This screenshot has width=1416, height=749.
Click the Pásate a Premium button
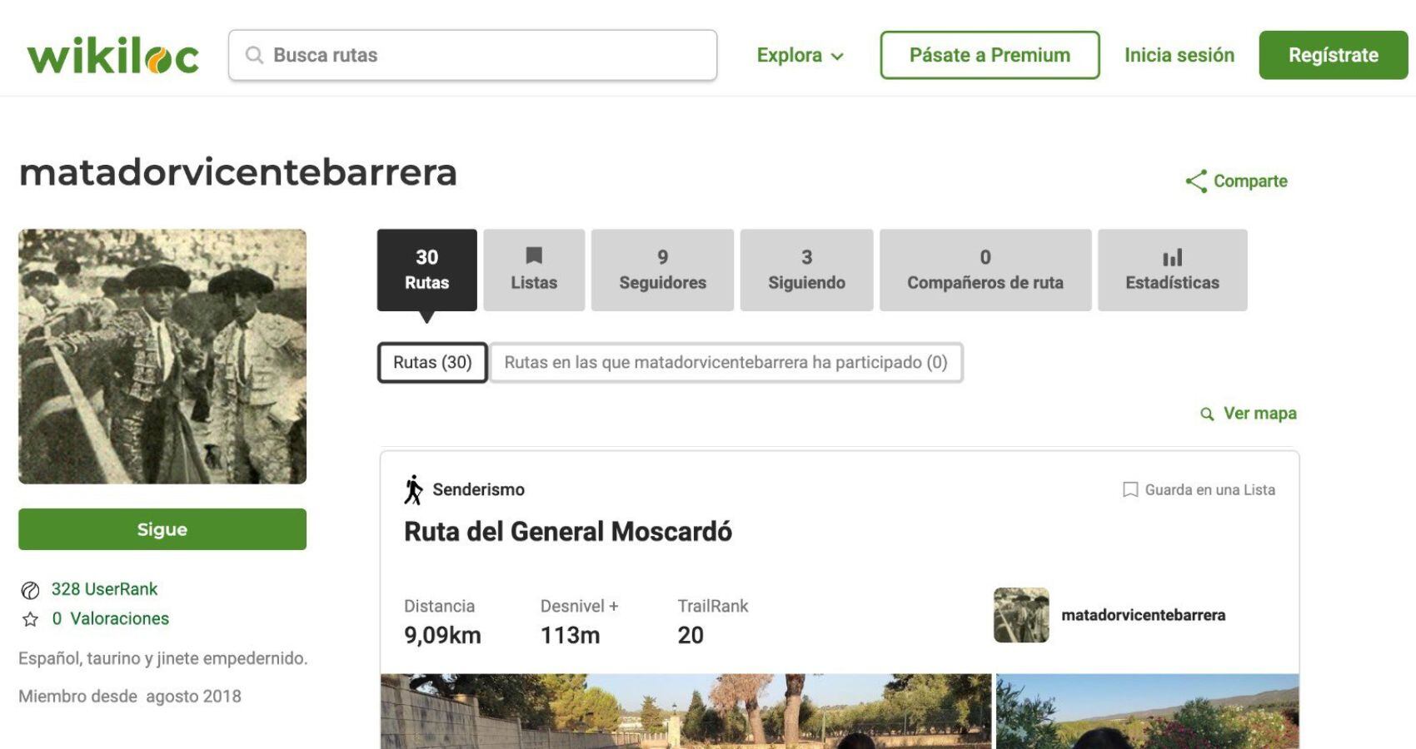pyautogui.click(x=990, y=55)
